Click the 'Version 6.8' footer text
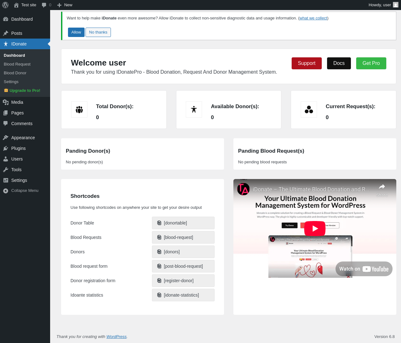401x343 pixels. (384, 337)
